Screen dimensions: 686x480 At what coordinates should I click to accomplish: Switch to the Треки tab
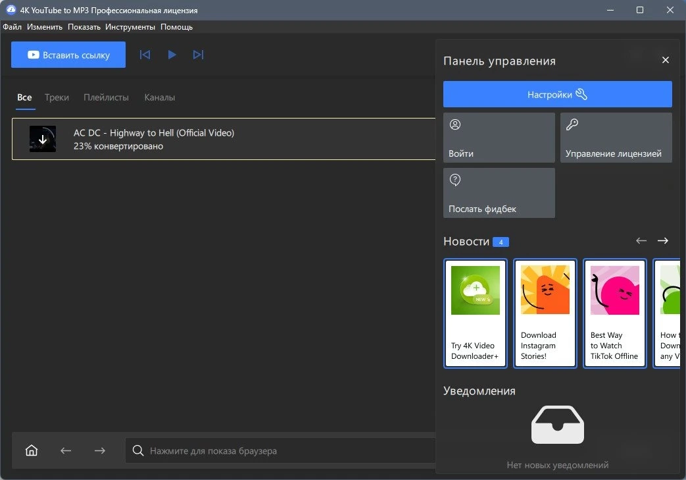[57, 97]
